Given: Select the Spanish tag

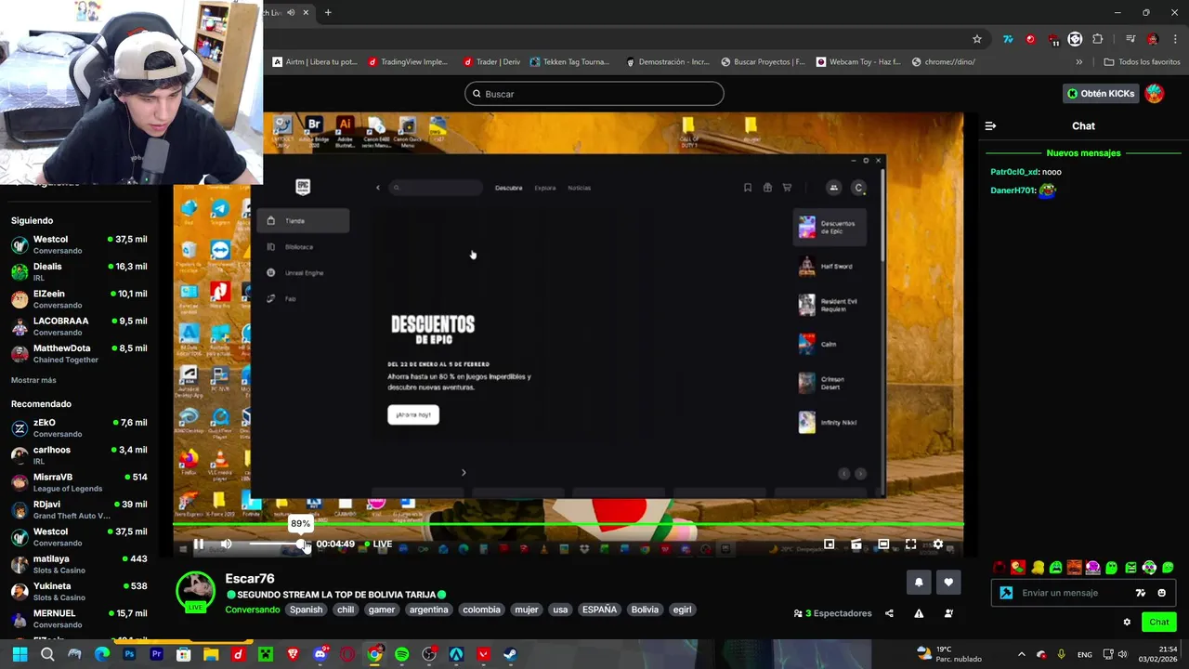Looking at the screenshot, I should coord(306,610).
